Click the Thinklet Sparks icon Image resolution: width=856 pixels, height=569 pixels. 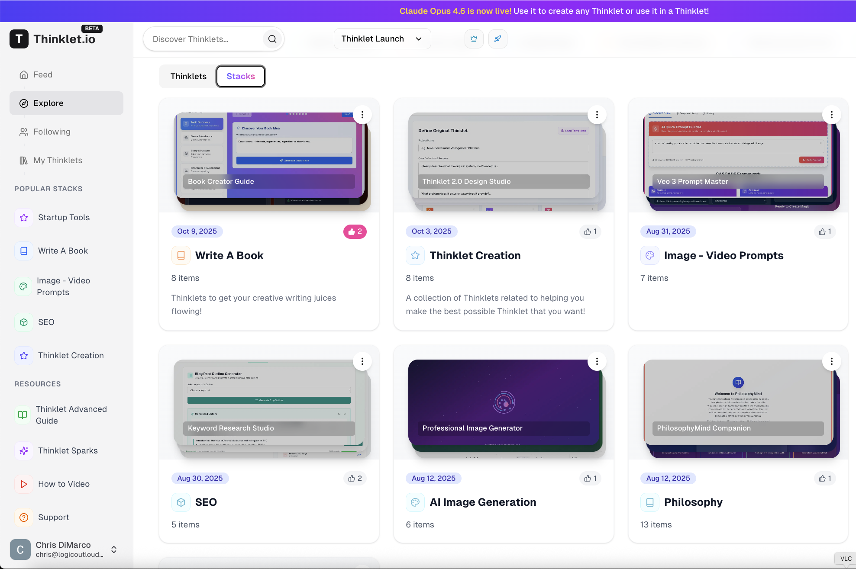(23, 450)
